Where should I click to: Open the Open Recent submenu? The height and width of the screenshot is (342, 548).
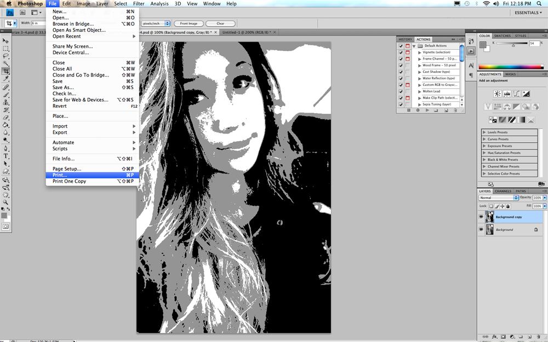92,36
